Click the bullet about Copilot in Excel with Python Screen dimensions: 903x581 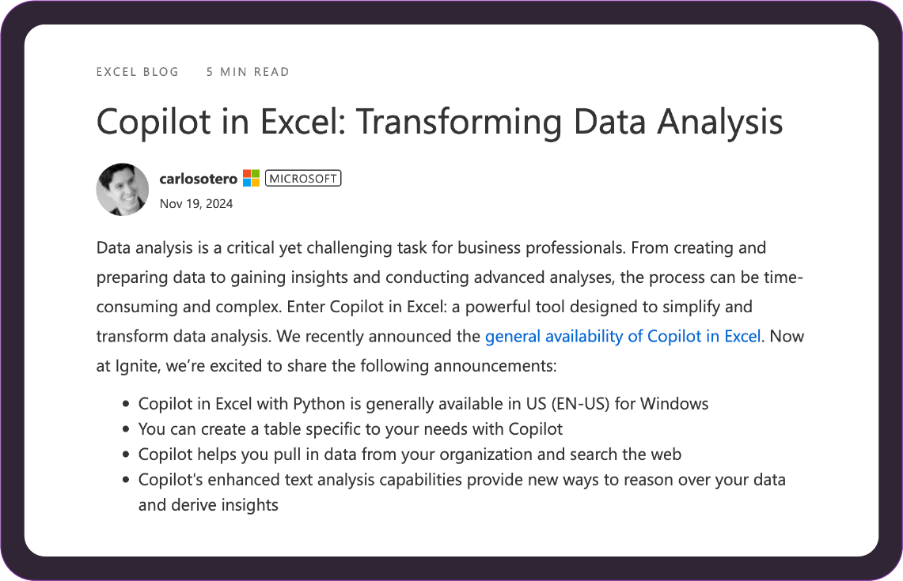423,404
